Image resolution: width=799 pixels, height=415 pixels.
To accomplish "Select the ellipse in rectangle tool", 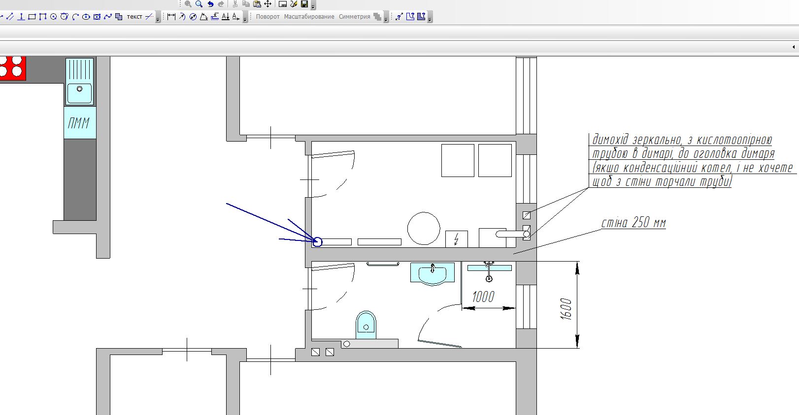I will (x=97, y=17).
